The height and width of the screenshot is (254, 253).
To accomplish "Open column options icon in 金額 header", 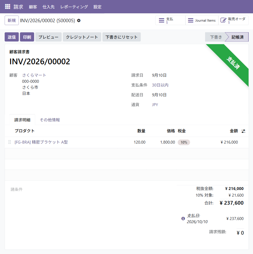I will click(x=243, y=131).
